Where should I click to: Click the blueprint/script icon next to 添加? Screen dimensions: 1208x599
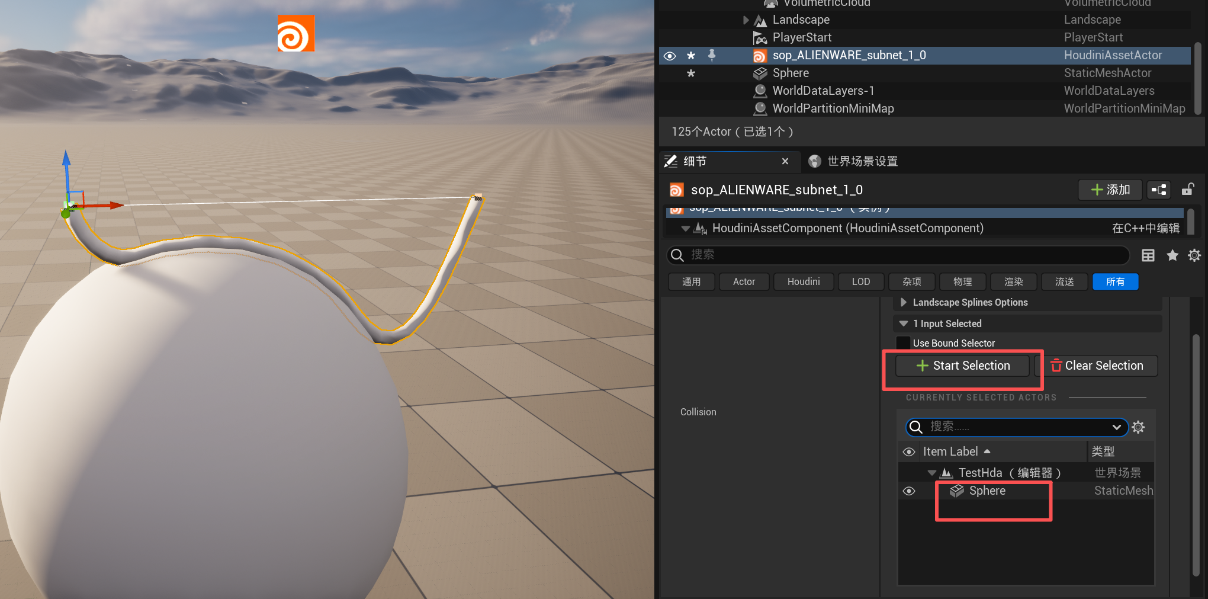1159,190
